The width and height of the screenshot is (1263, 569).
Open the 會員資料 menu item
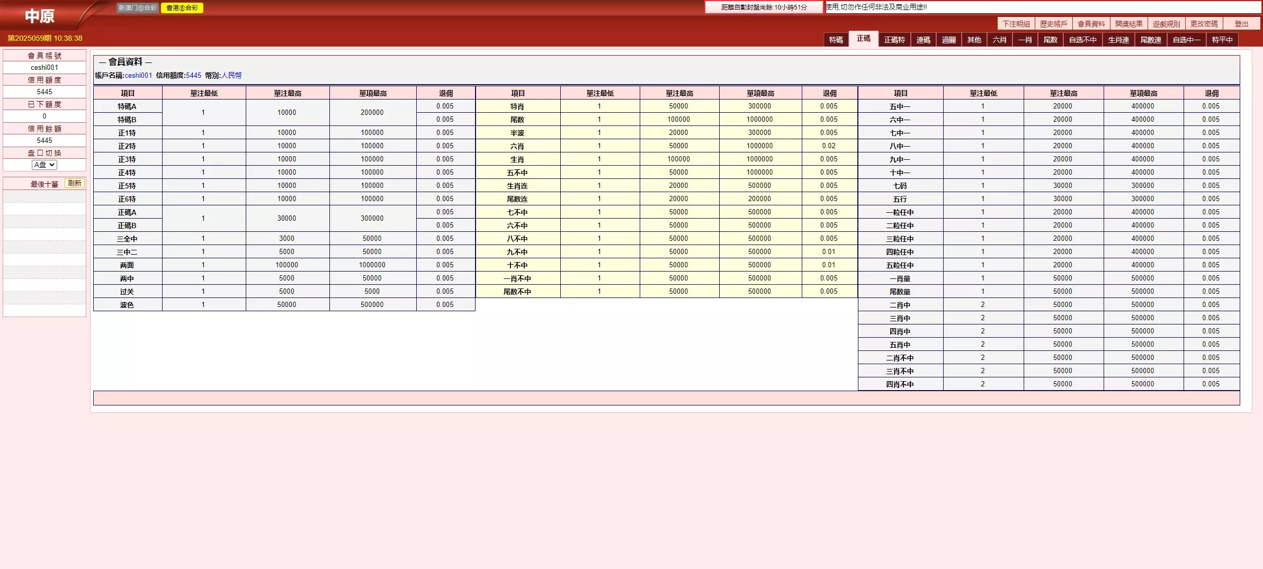click(1091, 24)
